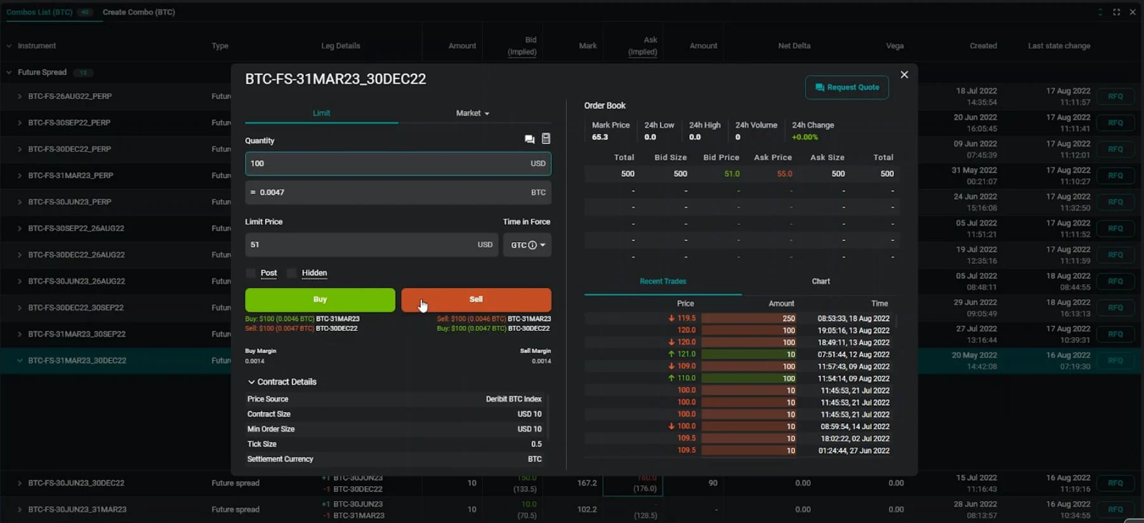Screen dimensions: 1144x523
Task: Select the 51.0 bid price in order book
Action: (x=732, y=174)
